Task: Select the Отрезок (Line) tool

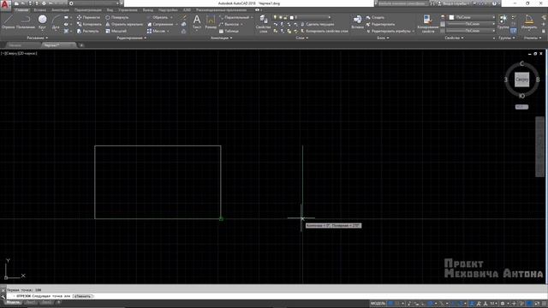Action: pos(8,22)
